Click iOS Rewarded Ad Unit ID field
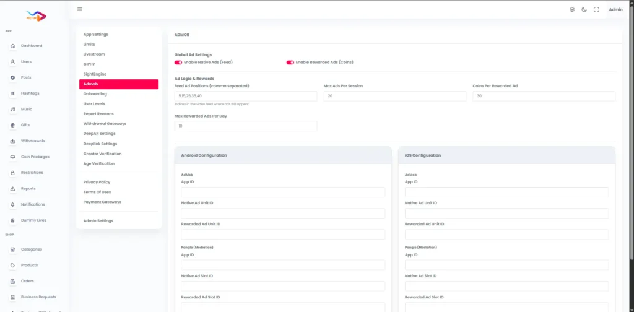634x312 pixels. pos(506,235)
